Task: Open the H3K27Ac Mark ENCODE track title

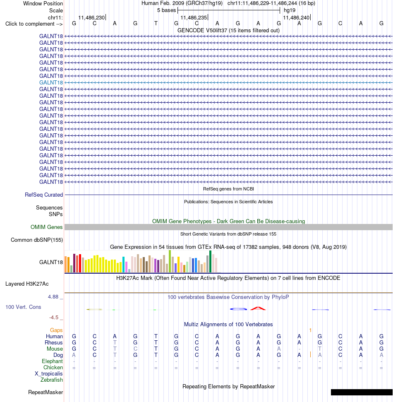Action: coord(228,278)
